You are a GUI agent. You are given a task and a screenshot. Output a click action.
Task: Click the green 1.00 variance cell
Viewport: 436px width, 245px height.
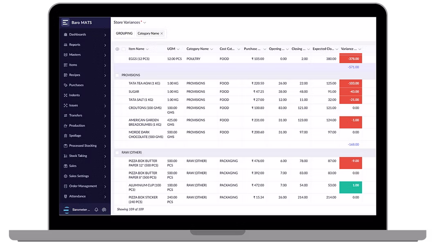[351, 187]
